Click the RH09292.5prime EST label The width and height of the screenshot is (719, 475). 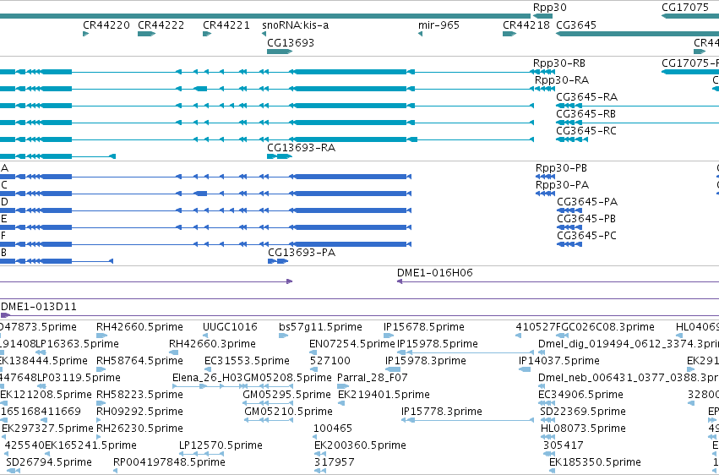[x=139, y=412]
